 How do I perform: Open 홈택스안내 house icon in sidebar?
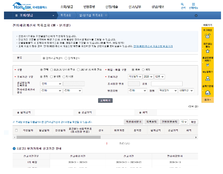point(208,92)
